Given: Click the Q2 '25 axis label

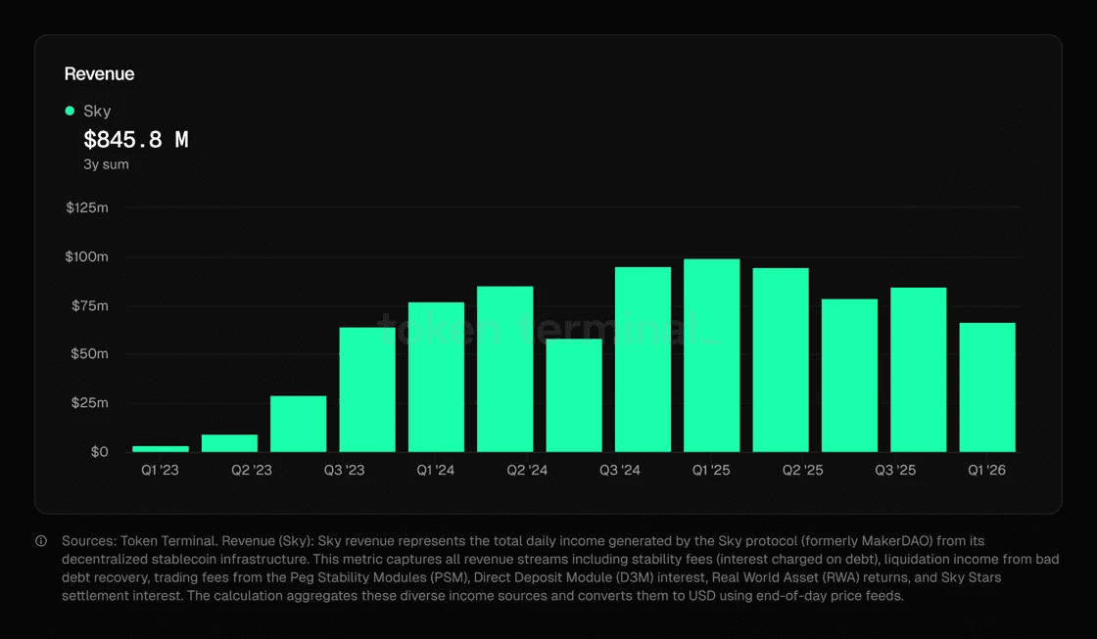Looking at the screenshot, I should coord(803,471).
